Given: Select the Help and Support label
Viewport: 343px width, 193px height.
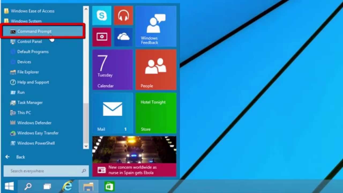Looking at the screenshot, I should pyautogui.click(x=33, y=82).
